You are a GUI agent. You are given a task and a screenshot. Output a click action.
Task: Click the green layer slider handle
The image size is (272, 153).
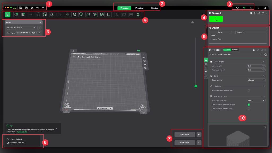[196, 86]
